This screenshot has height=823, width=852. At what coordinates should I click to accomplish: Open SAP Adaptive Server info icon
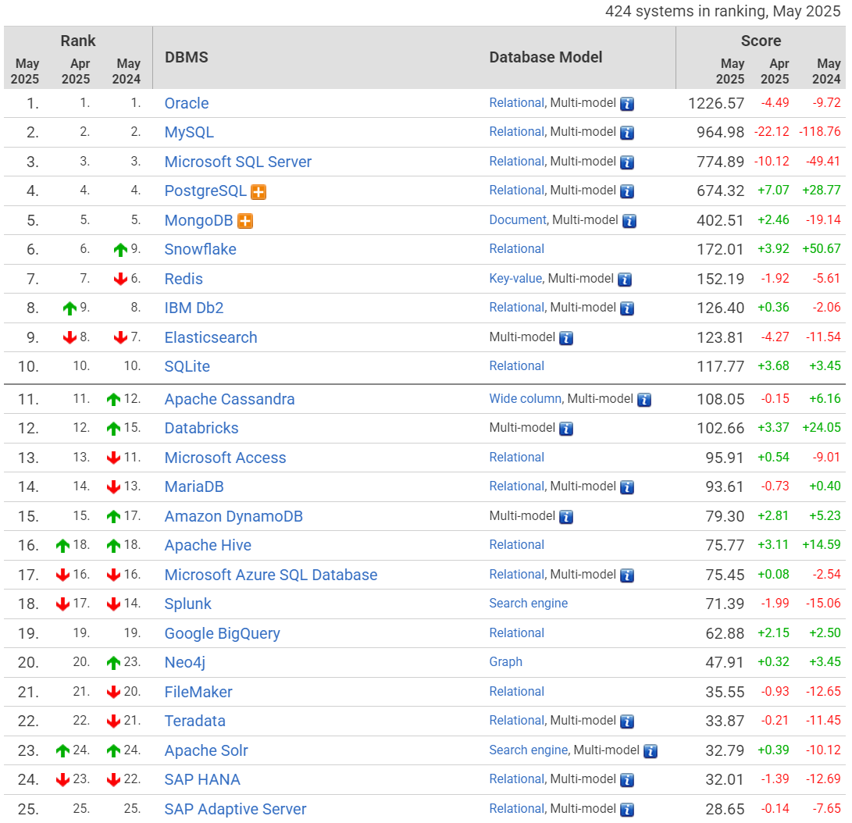coord(627,810)
